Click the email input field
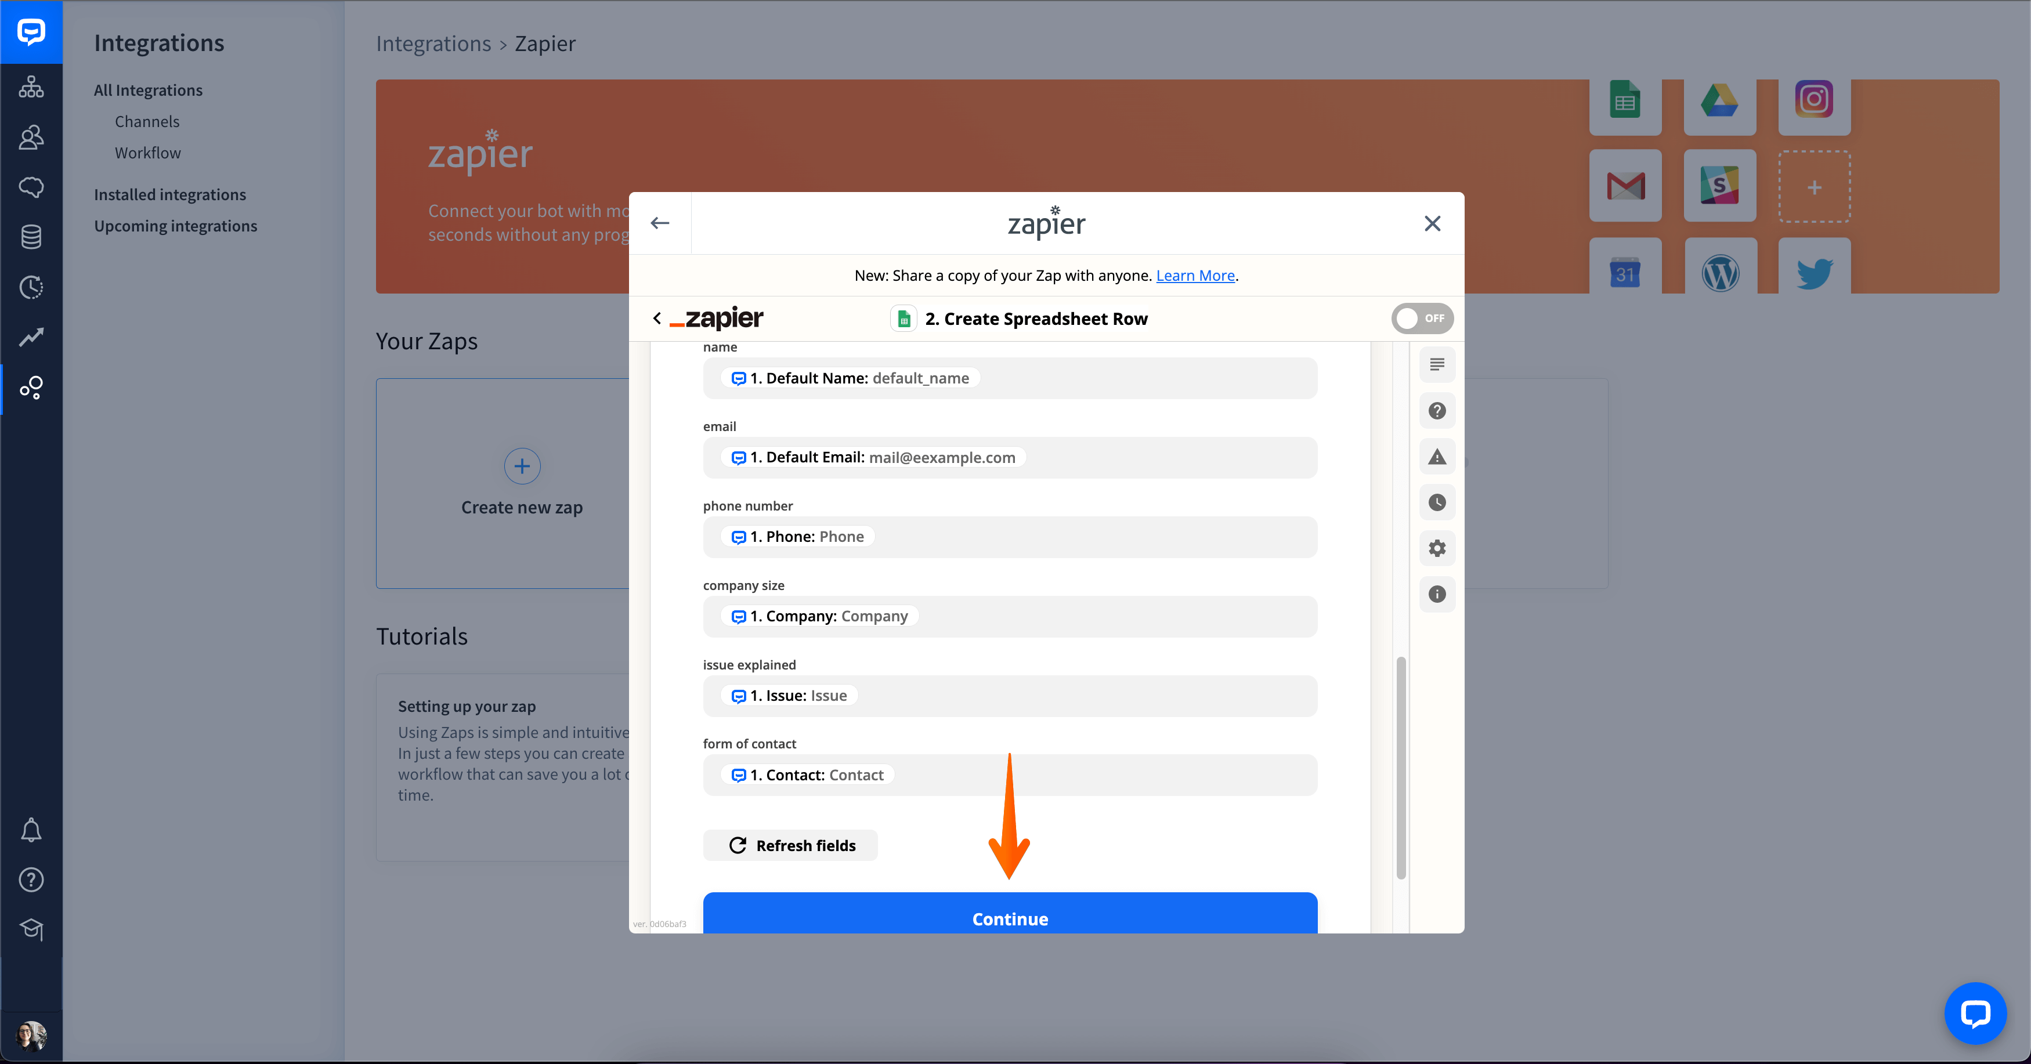Screen dimensions: 2031x1064 point(1010,457)
